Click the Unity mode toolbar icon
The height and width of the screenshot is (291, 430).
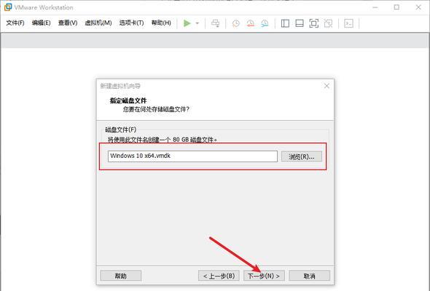click(x=328, y=23)
